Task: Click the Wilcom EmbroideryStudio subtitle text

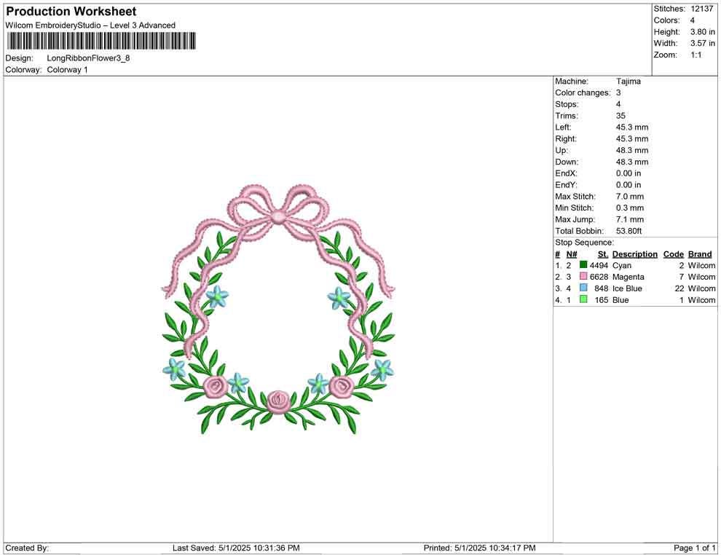Action: point(90,25)
